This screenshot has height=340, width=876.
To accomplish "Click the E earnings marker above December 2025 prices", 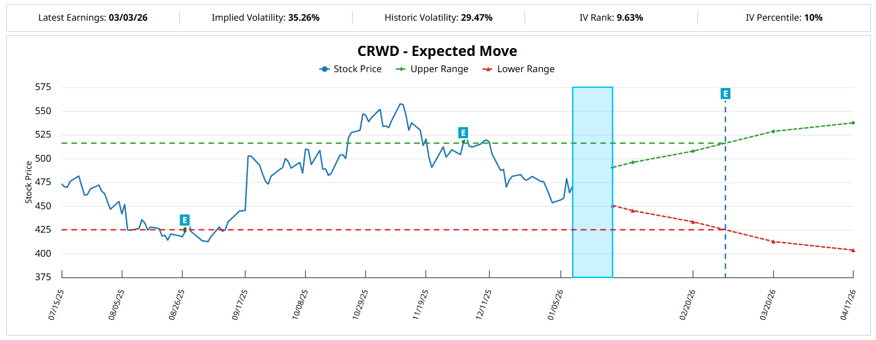I will pyautogui.click(x=463, y=133).
